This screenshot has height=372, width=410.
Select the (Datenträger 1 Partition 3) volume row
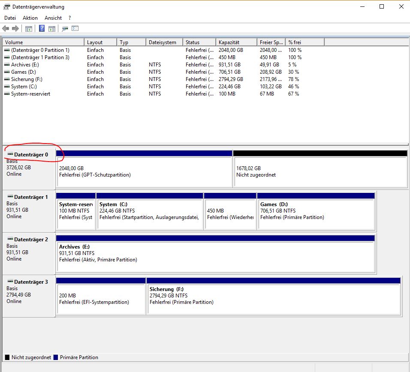(163, 57)
